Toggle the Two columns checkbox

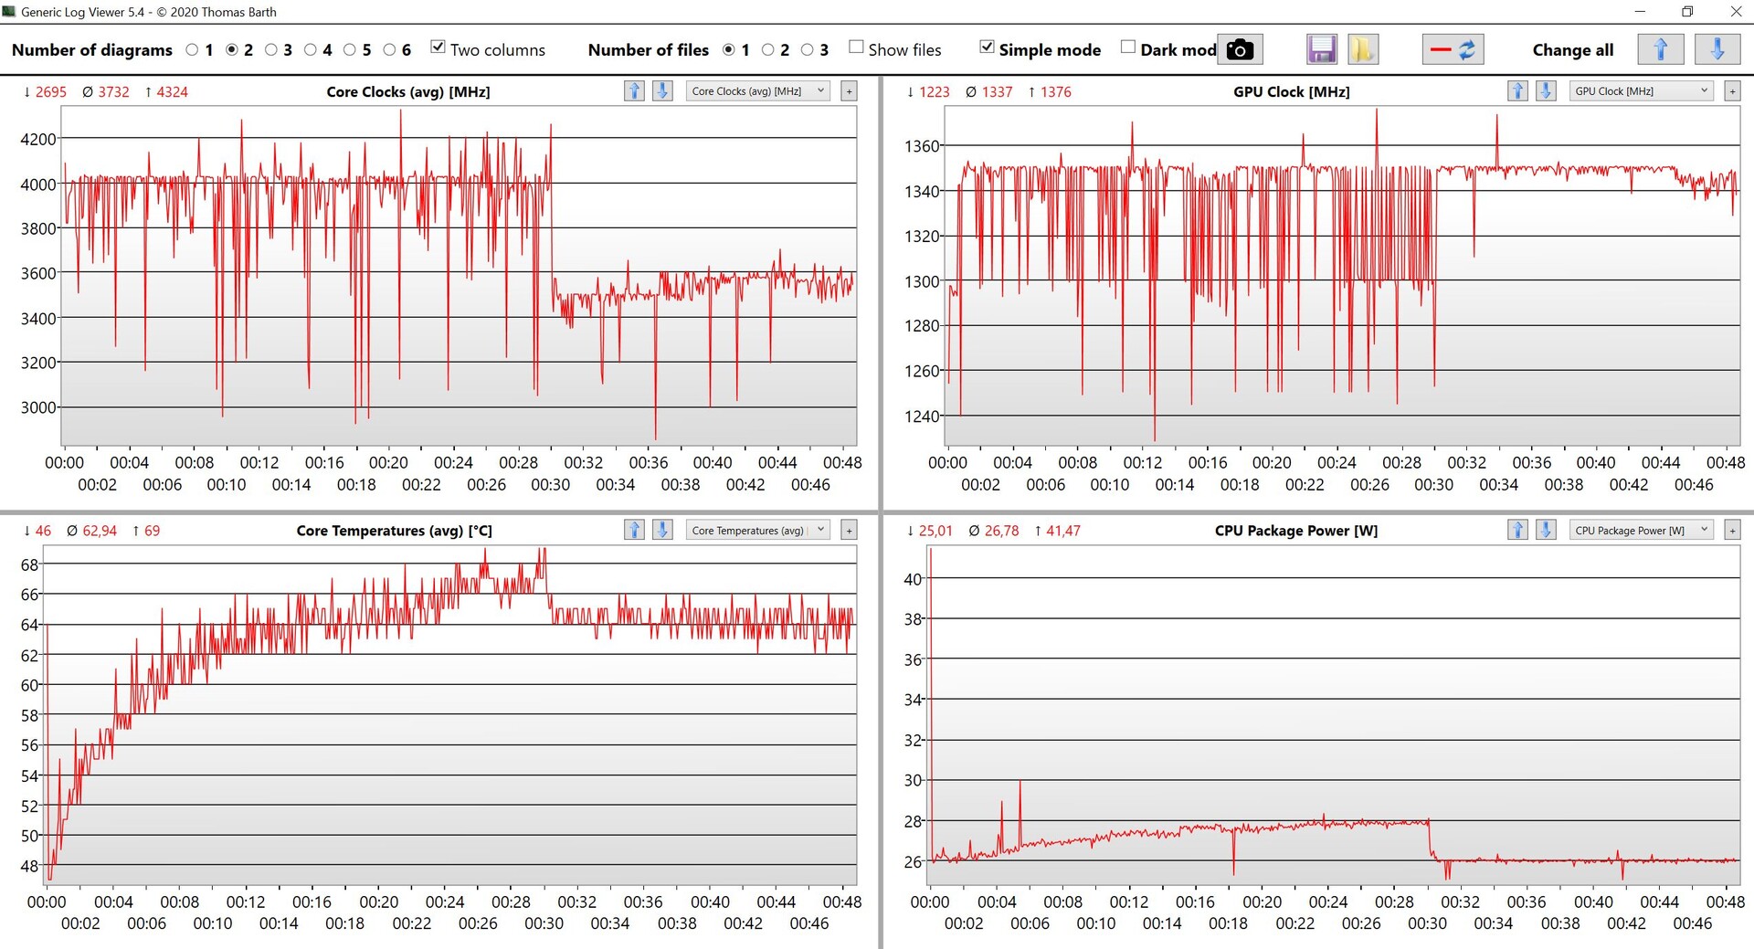pos(438,47)
